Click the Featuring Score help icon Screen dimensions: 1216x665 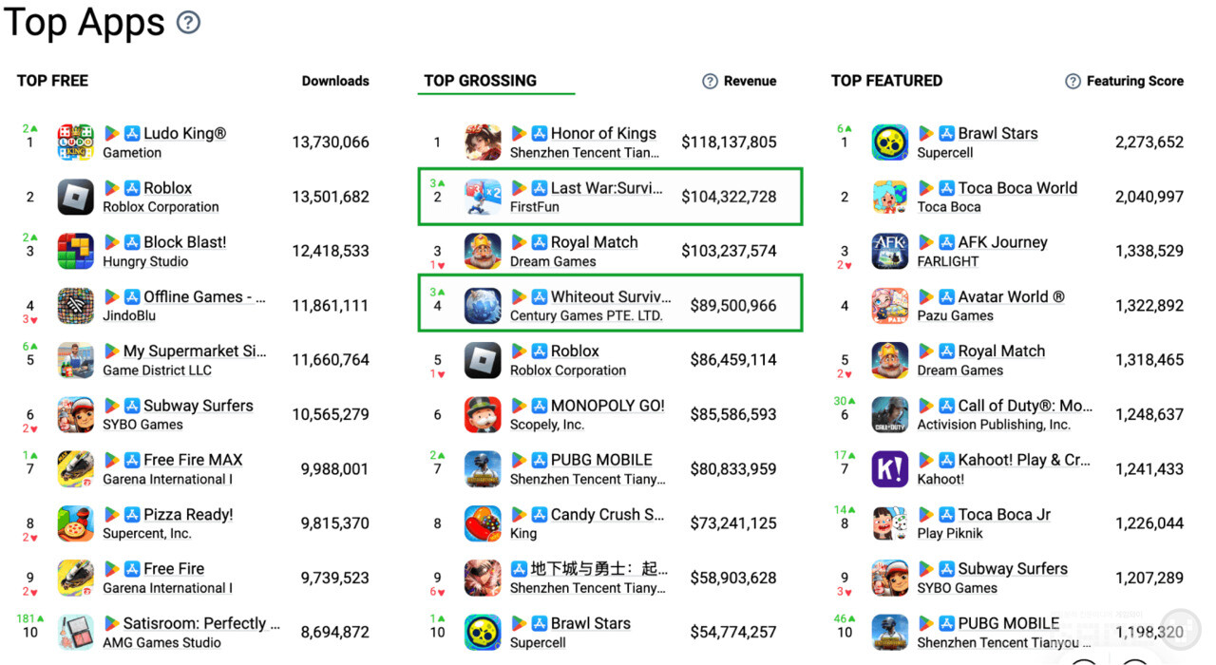[1073, 82]
